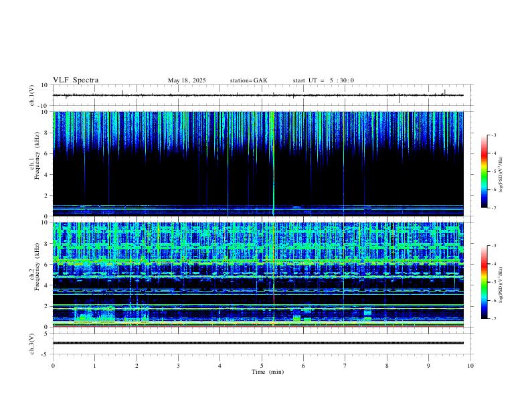Screen dimensions: 530x410
Task: Click time axis tick label 4
Action: click(219, 366)
